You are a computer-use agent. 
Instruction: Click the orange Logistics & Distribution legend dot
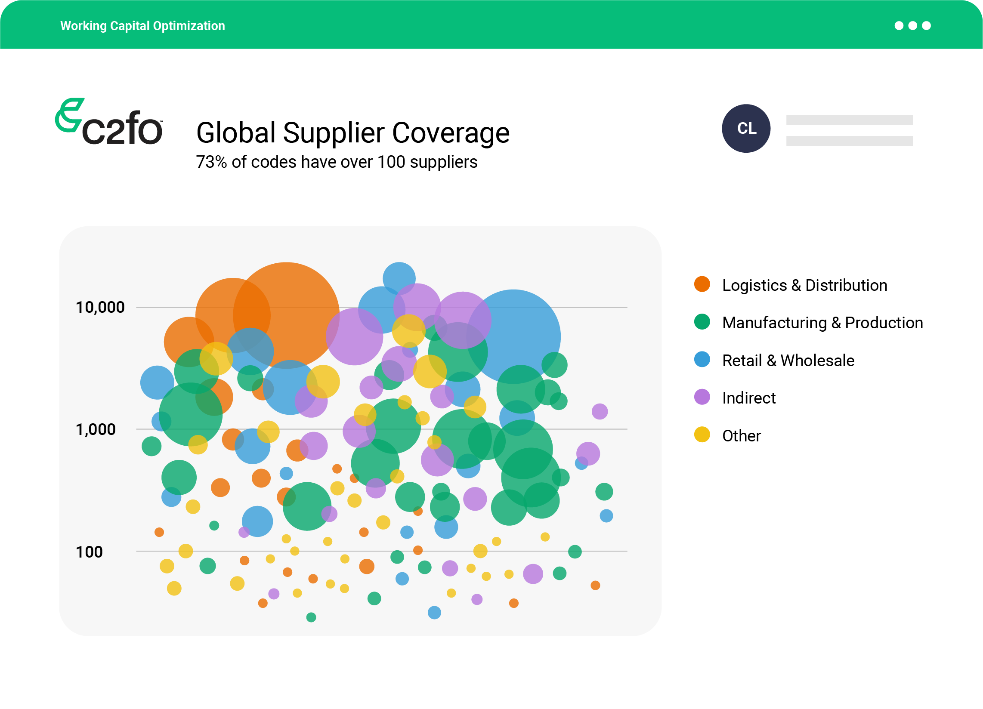702,284
